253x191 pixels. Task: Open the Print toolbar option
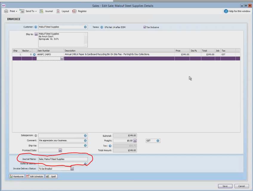11,11
